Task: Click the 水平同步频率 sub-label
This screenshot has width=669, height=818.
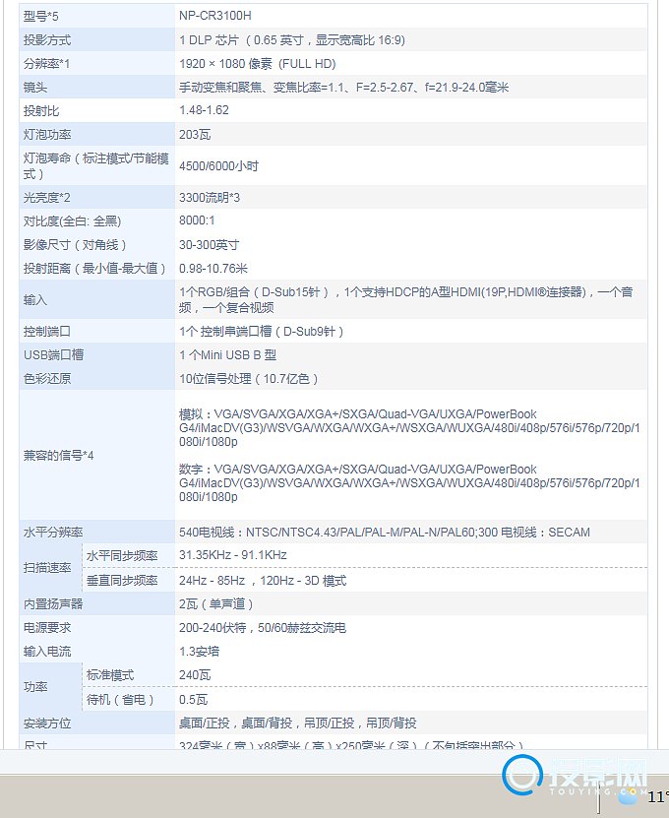Action: (122, 555)
